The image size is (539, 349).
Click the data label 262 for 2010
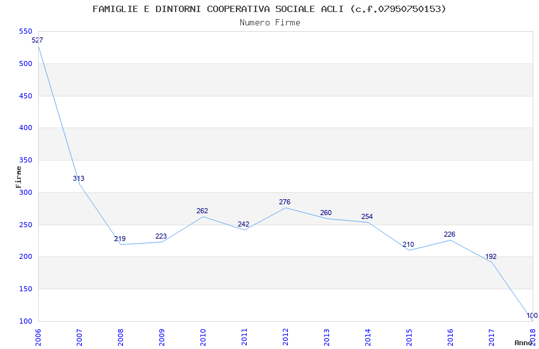click(202, 211)
